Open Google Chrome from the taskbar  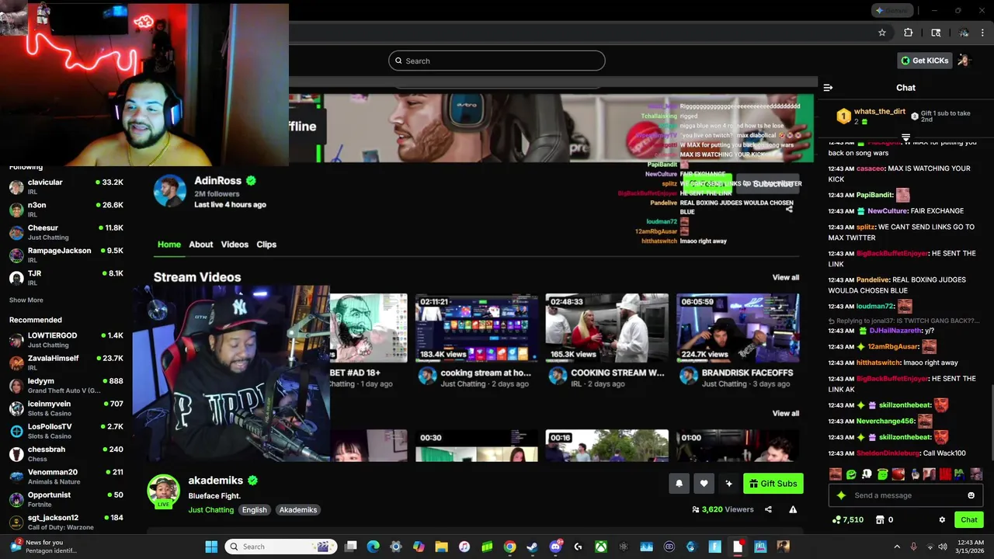(509, 547)
